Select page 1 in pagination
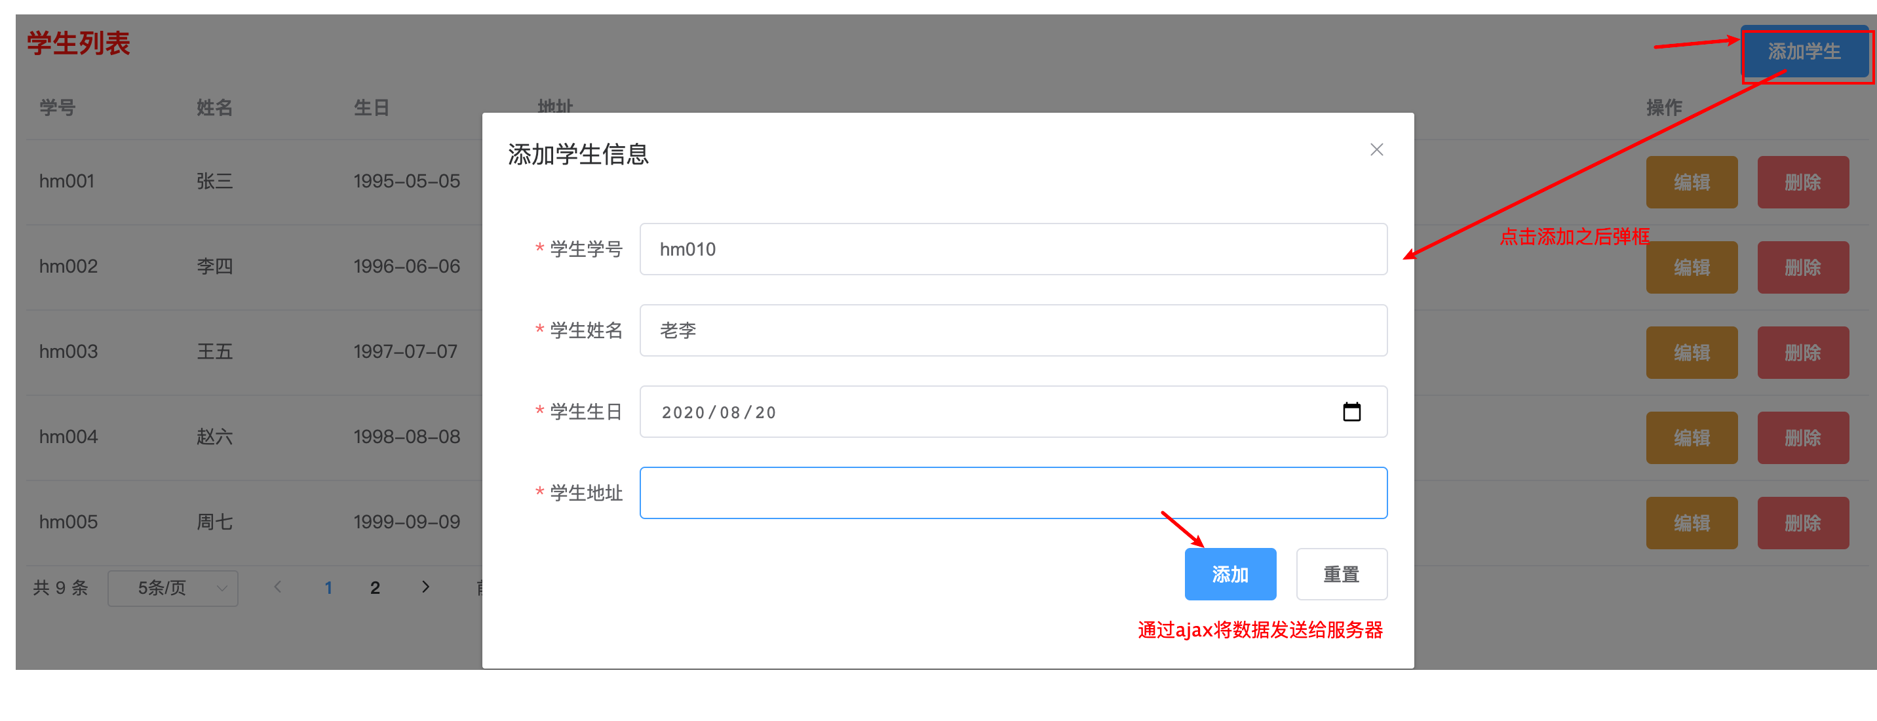This screenshot has width=1877, height=721. 328,587
